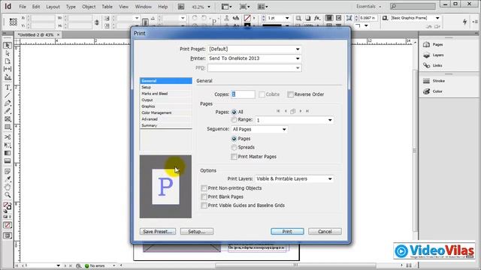The width and height of the screenshot is (481, 270).
Task: Click the search field in the application bar
Action: (x=413, y=6)
